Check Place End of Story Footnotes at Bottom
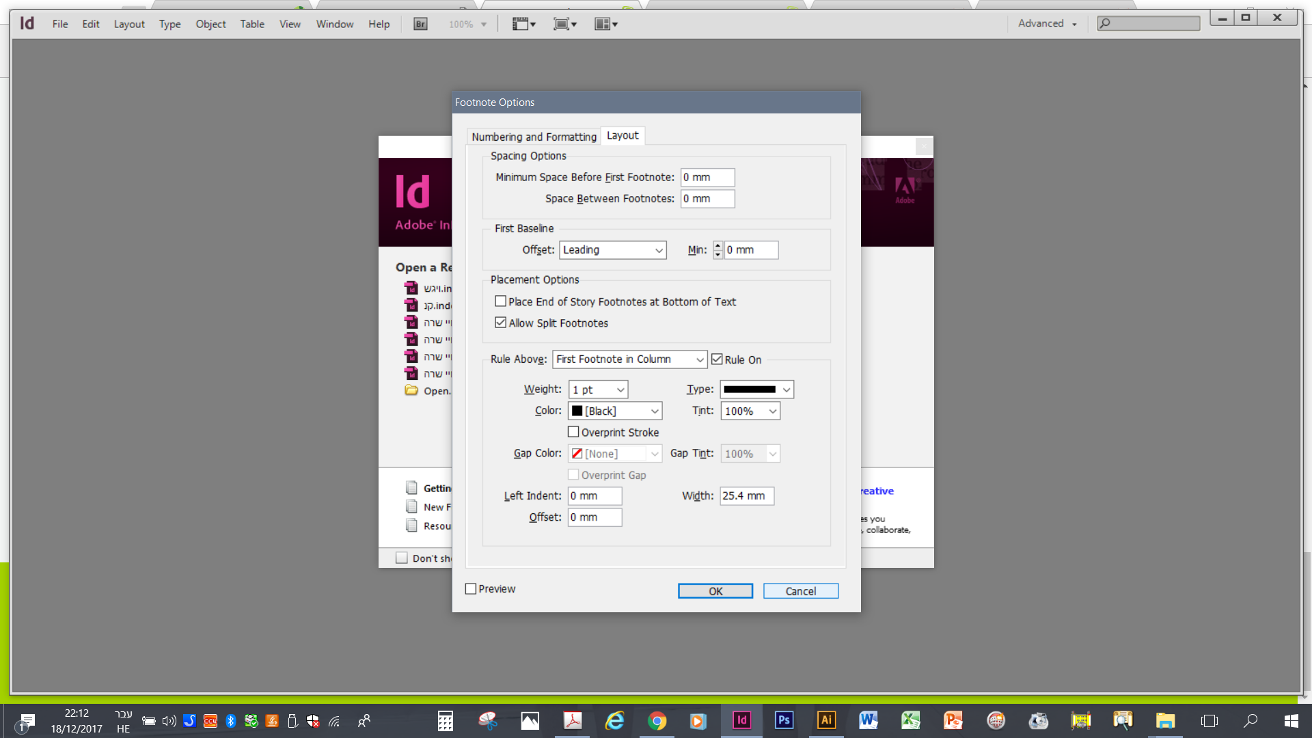This screenshot has height=738, width=1312. 501,301
